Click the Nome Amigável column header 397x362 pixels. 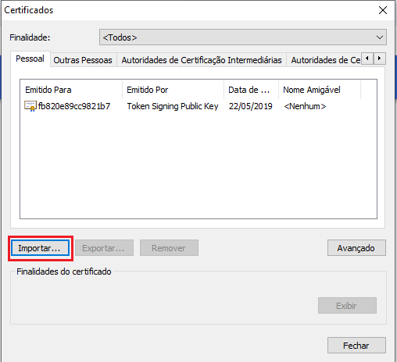320,90
